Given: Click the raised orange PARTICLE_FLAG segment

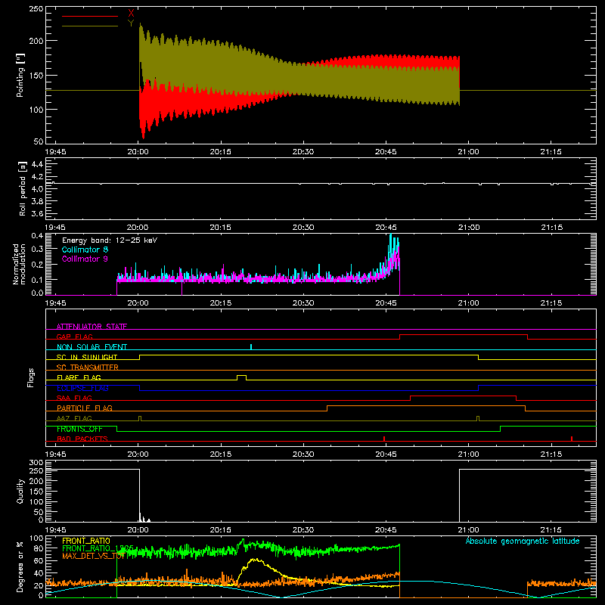Looking at the screenshot, I should tap(426, 406).
